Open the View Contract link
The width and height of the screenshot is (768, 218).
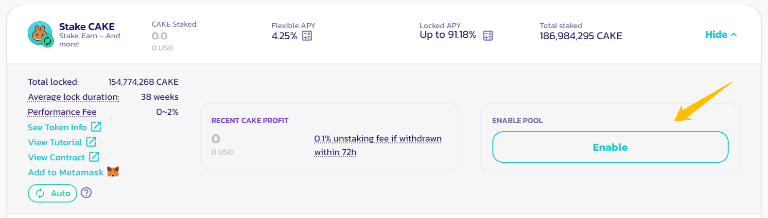(x=56, y=157)
